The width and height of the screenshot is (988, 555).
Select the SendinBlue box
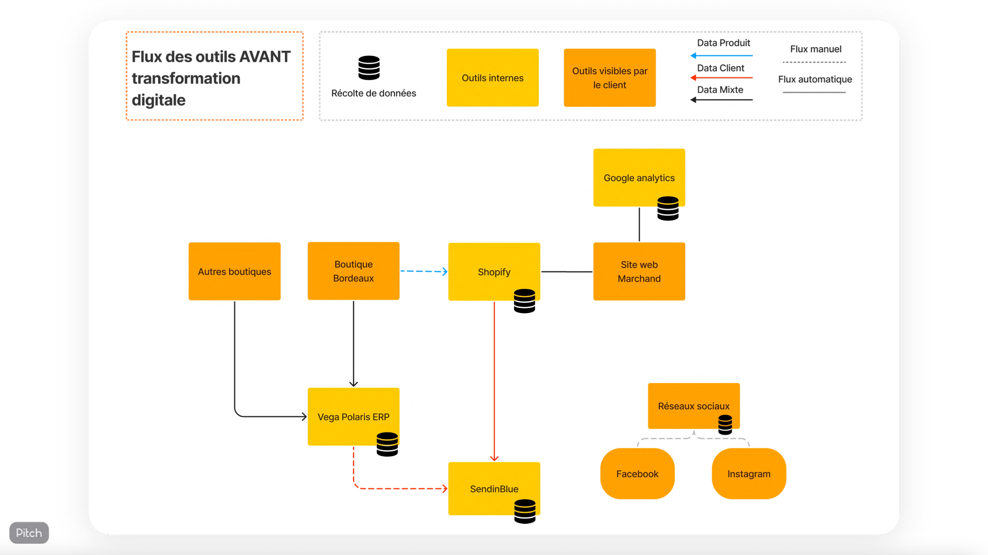[494, 489]
